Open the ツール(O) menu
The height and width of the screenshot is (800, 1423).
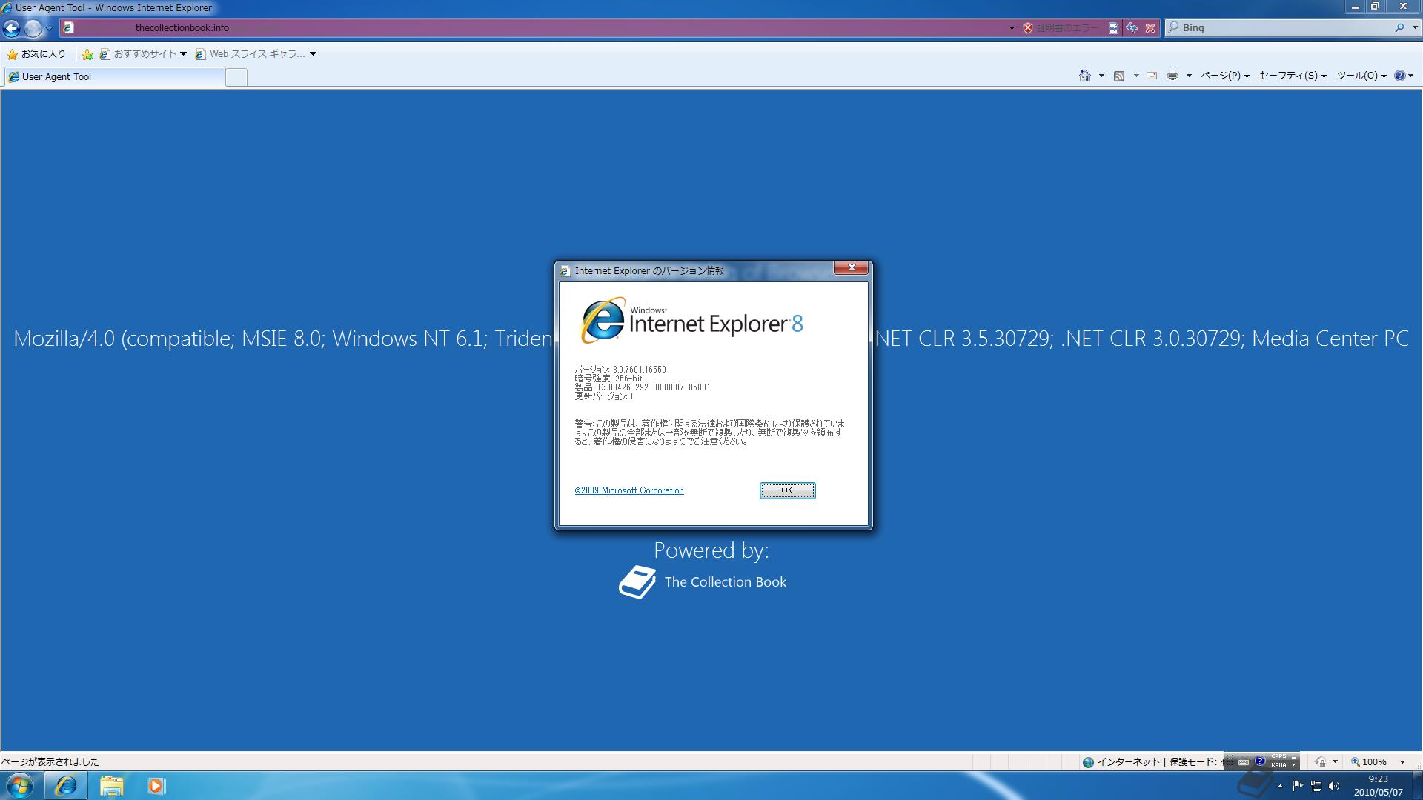[x=1361, y=76]
